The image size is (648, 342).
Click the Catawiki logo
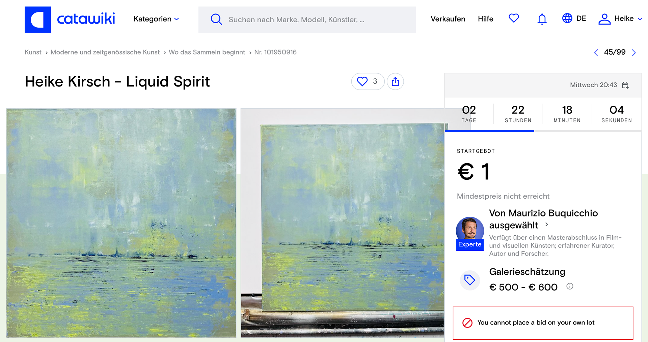point(70,20)
